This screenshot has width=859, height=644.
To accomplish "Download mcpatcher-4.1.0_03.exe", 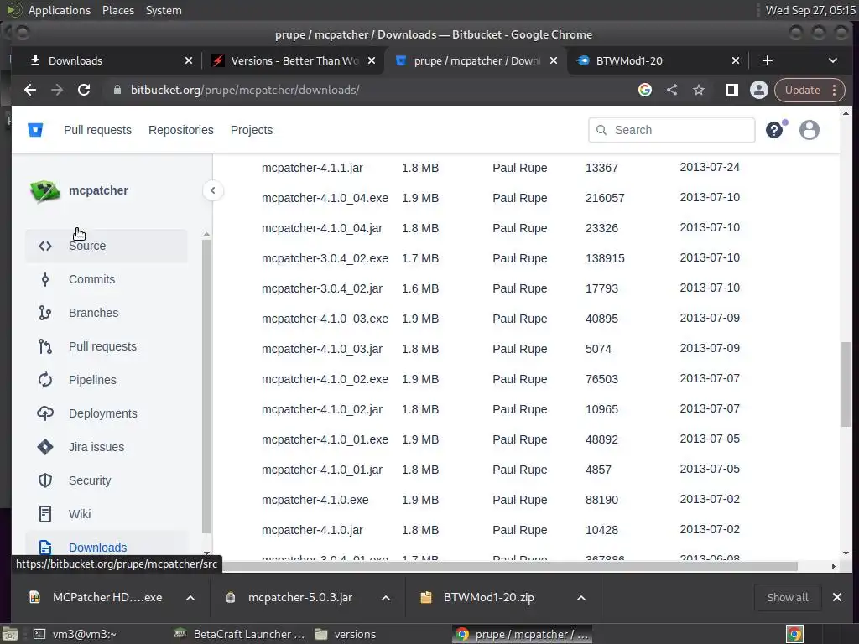I will [325, 319].
